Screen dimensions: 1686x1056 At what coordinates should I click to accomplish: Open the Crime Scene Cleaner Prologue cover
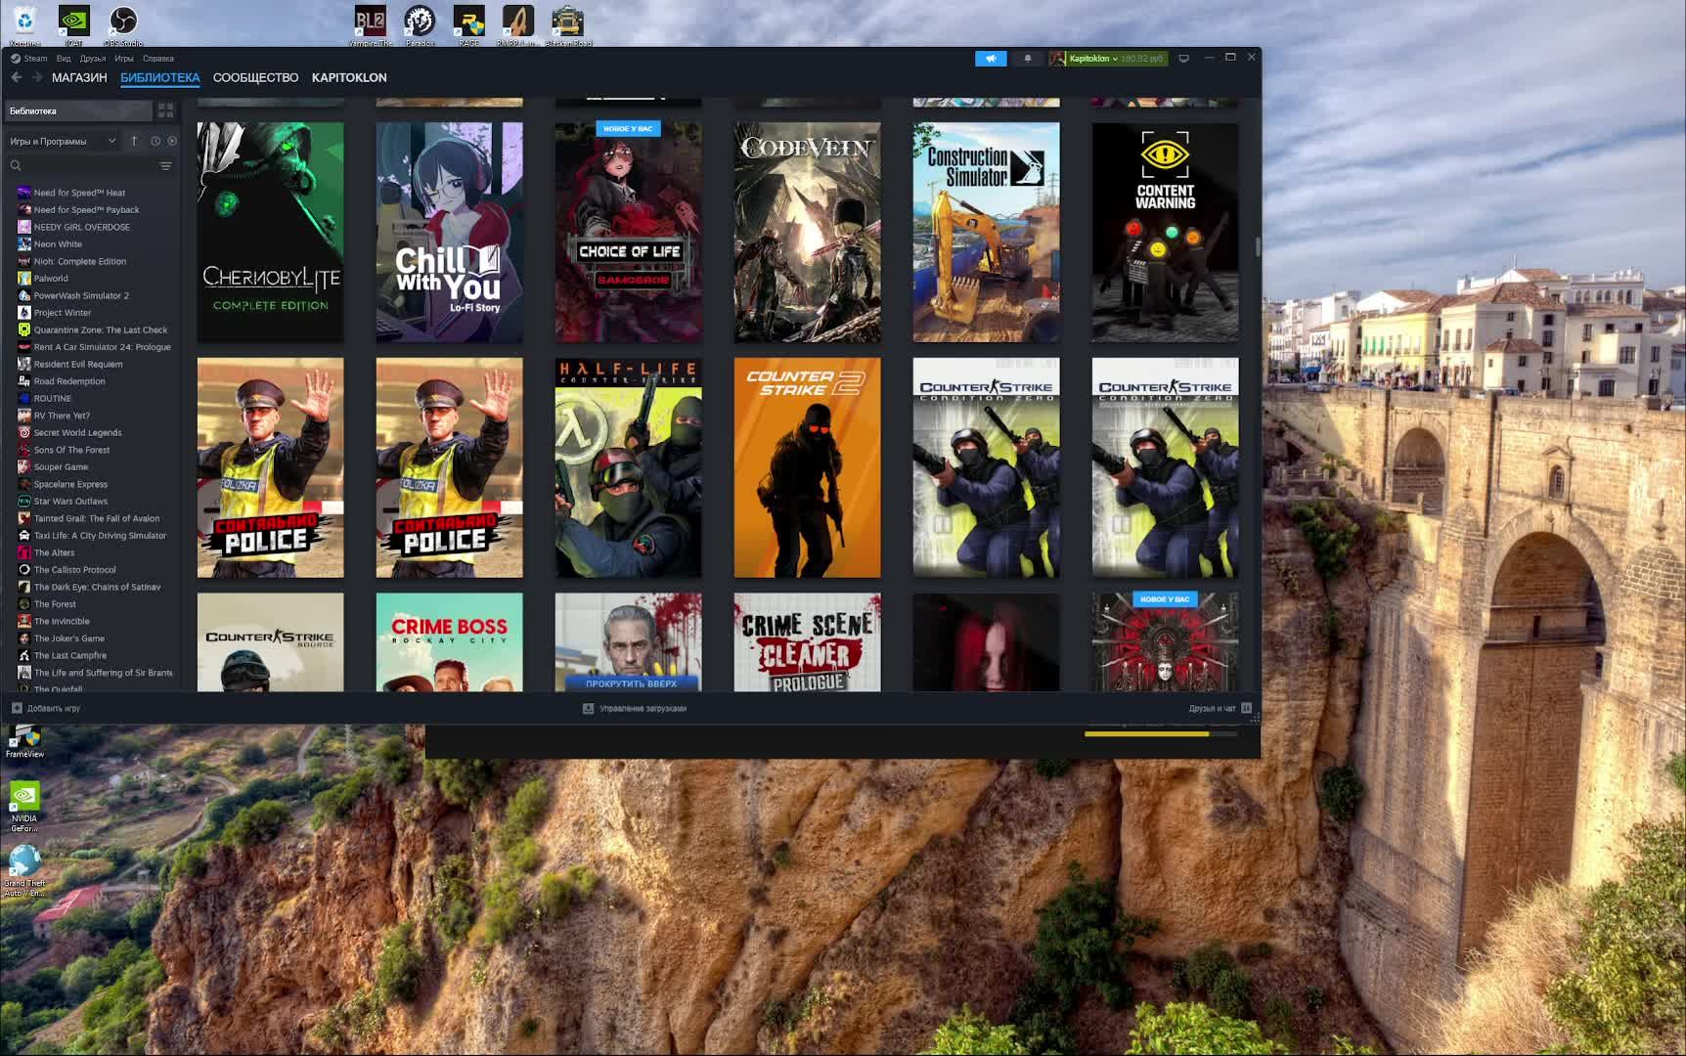point(808,642)
